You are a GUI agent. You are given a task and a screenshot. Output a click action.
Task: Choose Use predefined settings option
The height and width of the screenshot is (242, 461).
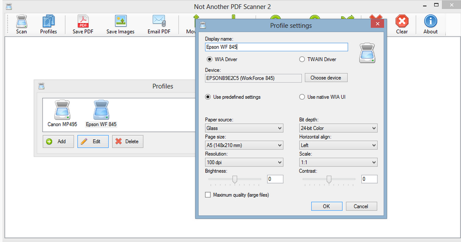click(208, 97)
